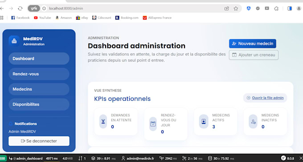Click the hourglass icon for Demandes en attente
This screenshot has height=162, width=303.
pos(103,122)
